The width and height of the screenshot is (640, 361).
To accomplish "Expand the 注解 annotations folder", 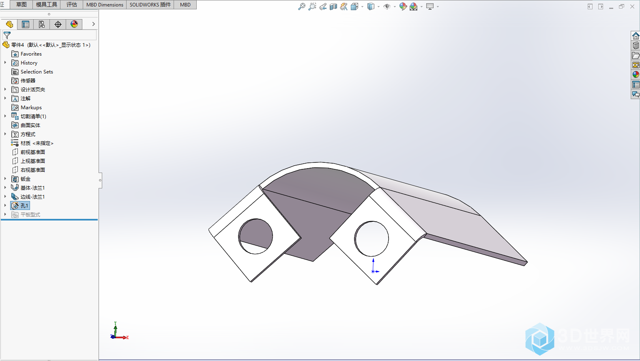I will [5, 98].
